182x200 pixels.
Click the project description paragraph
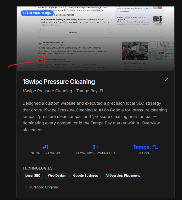(95, 117)
